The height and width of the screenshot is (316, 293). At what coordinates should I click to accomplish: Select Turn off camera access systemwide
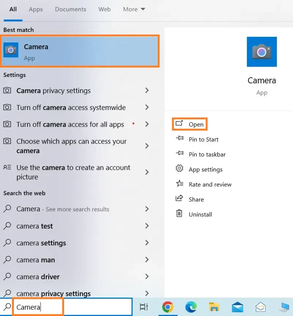77,108
